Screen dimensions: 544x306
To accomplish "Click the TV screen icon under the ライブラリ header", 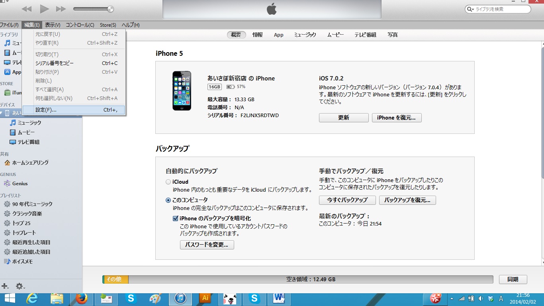I will pos(7,63).
